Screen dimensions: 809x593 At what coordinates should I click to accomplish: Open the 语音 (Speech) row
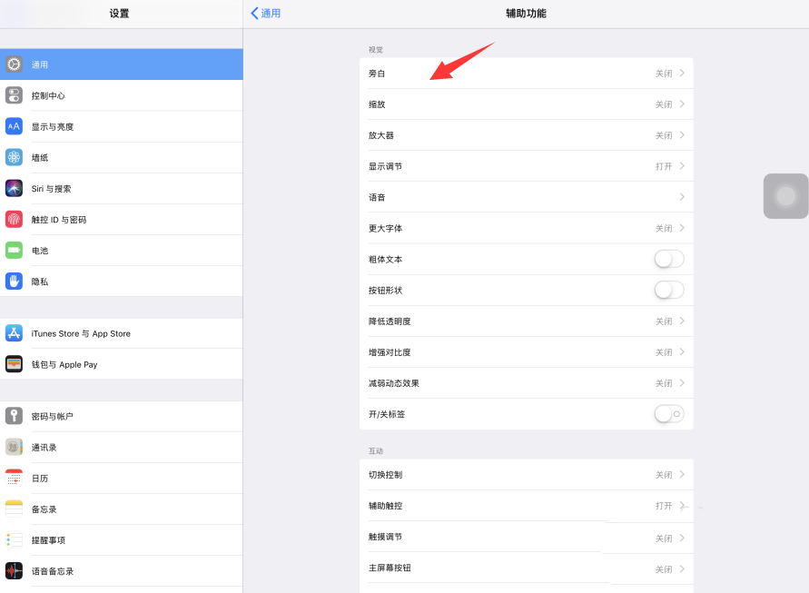pyautogui.click(x=527, y=197)
